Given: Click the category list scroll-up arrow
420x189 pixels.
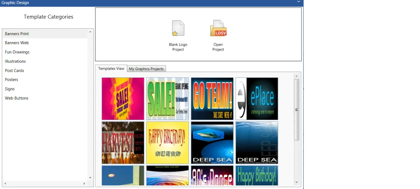Looking at the screenshot, I should [90, 32].
